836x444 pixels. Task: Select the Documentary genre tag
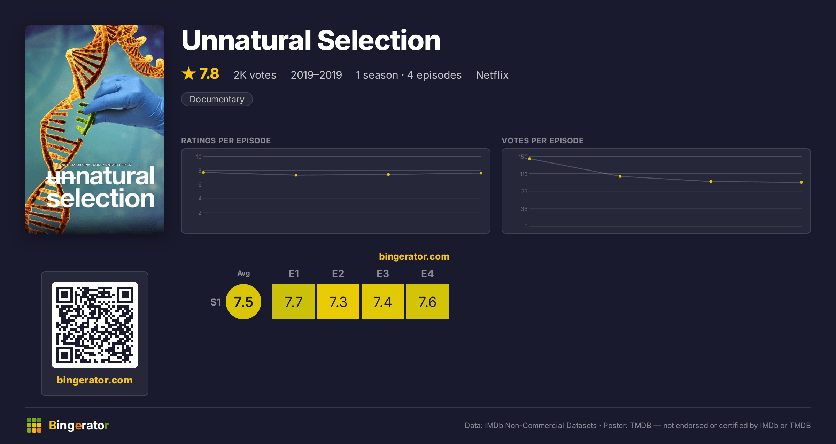(217, 99)
